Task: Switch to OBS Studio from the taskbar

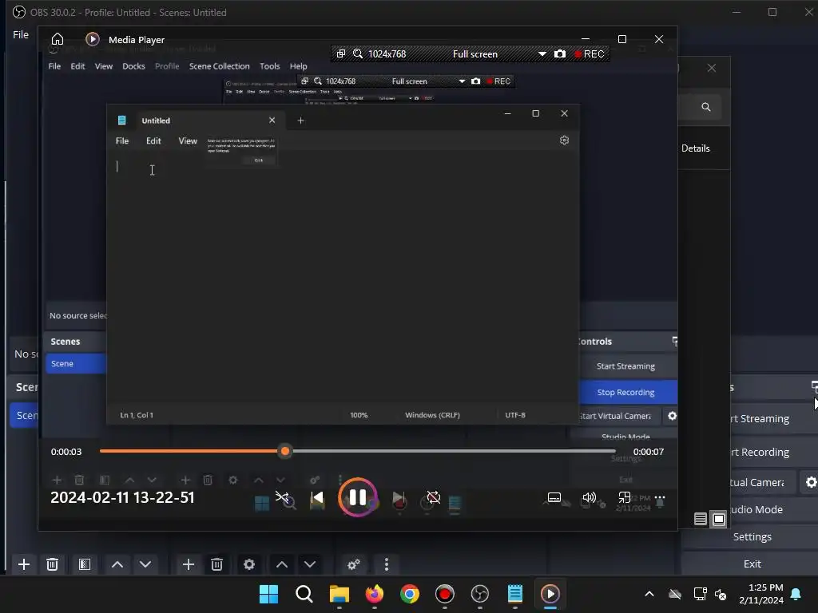Action: pos(480,594)
